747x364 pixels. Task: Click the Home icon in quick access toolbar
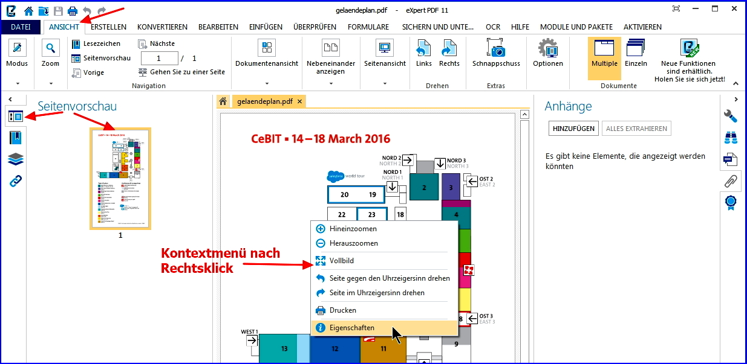[28, 10]
